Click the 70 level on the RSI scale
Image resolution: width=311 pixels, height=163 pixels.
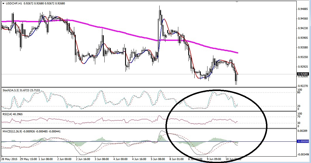click(x=299, y=117)
